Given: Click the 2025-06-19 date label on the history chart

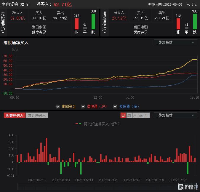Looking at the screenshot, I should pos(131,180).
